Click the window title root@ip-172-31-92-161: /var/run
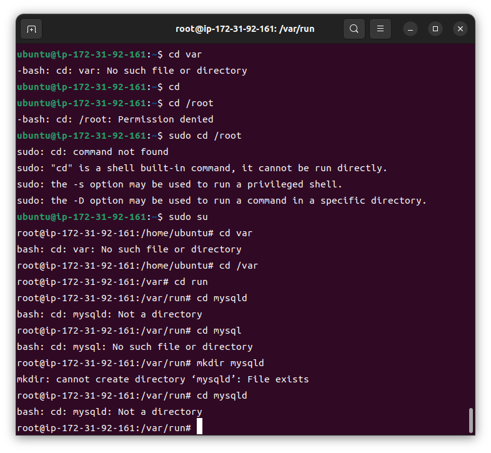The image size is (491, 453). click(245, 29)
